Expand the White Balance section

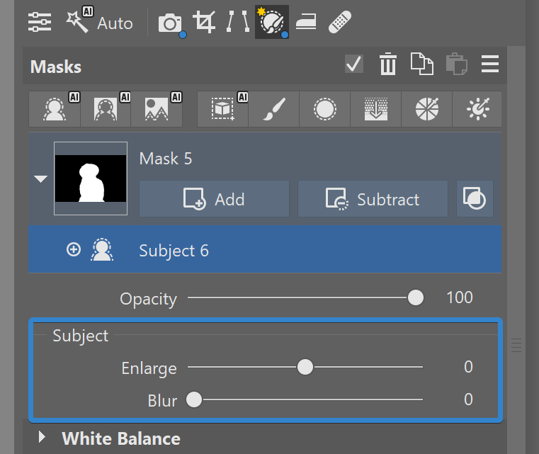(42, 437)
